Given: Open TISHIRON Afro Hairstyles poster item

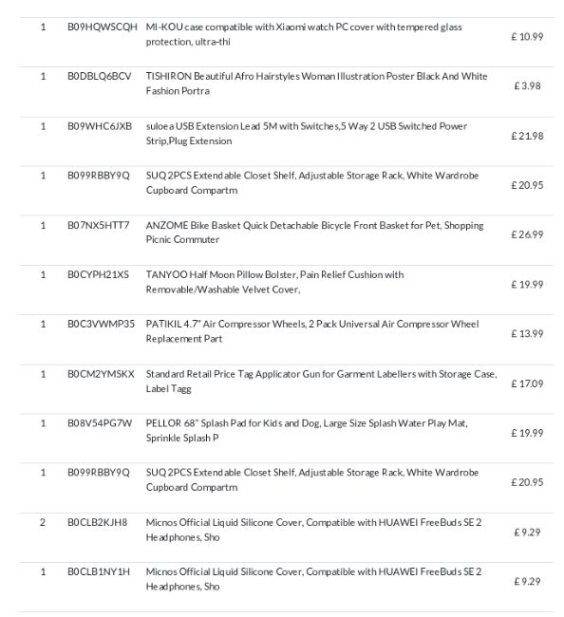Looking at the screenshot, I should [316, 84].
